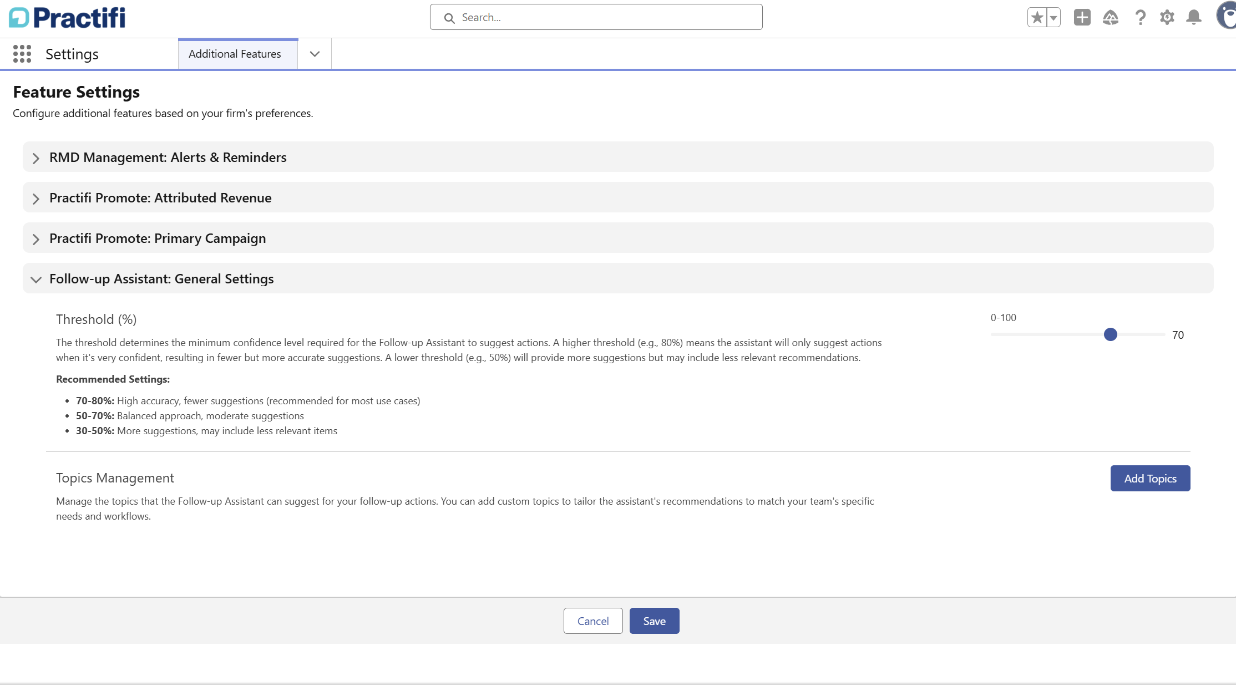This screenshot has height=686, width=1236.
Task: Click the 50-70% recommendation line
Action: click(x=190, y=416)
